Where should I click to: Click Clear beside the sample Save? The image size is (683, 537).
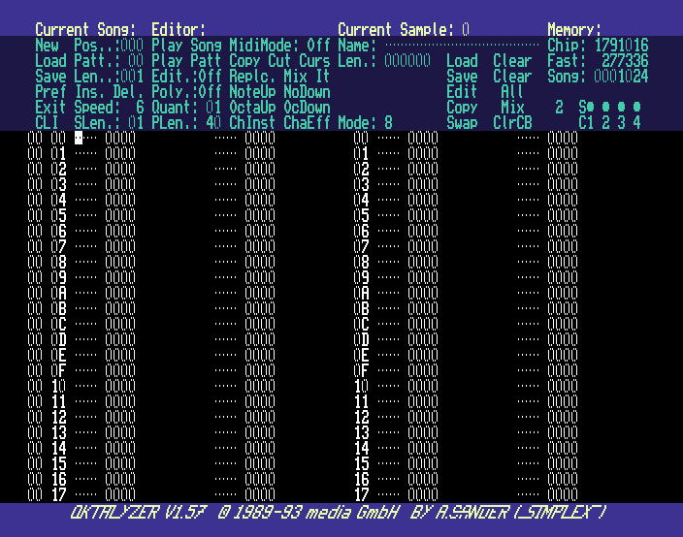pos(512,77)
